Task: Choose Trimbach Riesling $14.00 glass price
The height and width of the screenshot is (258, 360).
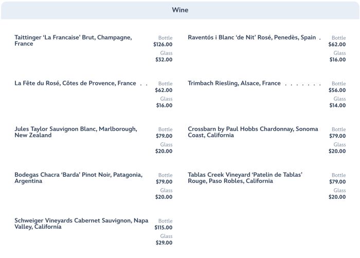Action: coord(337,105)
